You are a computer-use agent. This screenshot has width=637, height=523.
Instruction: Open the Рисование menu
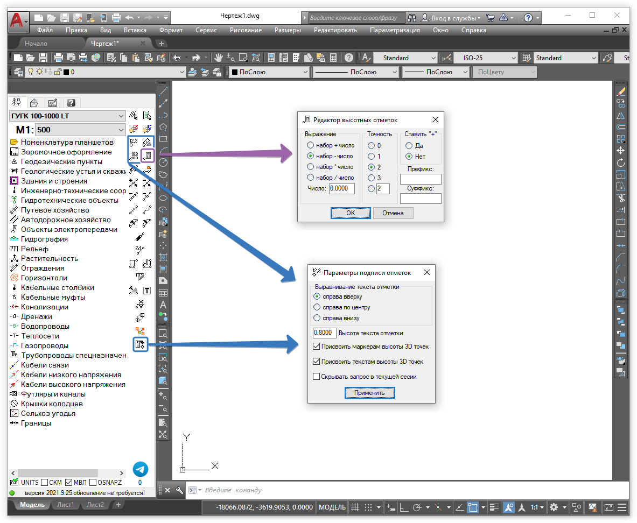[246, 30]
